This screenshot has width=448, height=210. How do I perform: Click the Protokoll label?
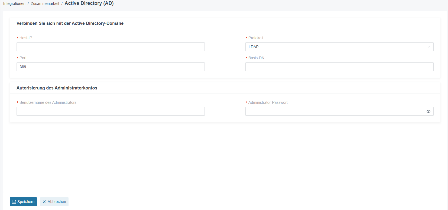(x=256, y=38)
